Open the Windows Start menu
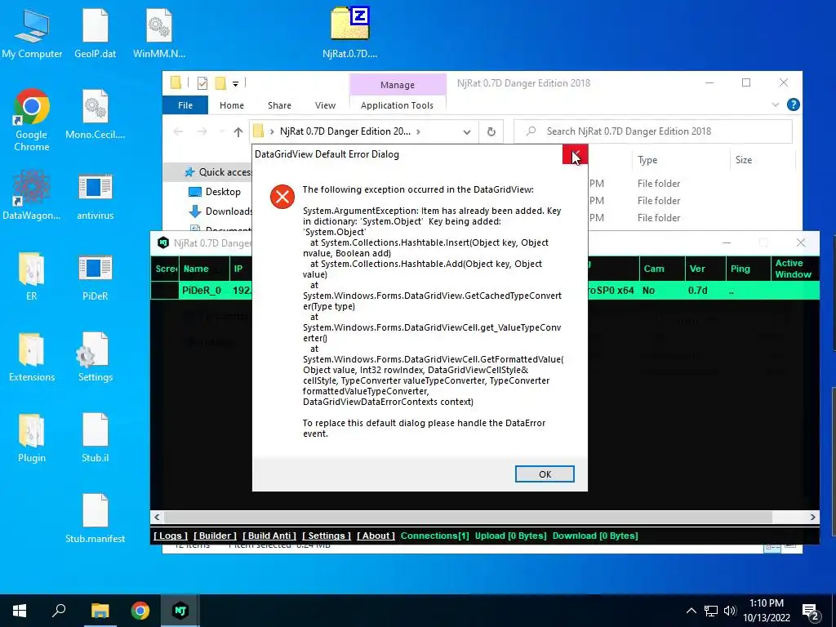This screenshot has width=836, height=627. pyautogui.click(x=20, y=611)
